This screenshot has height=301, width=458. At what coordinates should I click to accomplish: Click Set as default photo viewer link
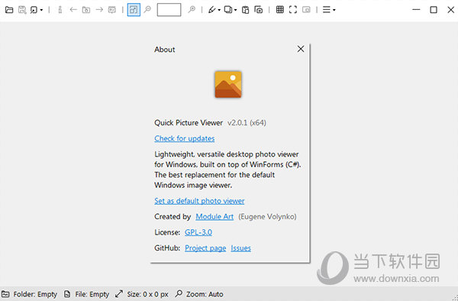coord(199,201)
